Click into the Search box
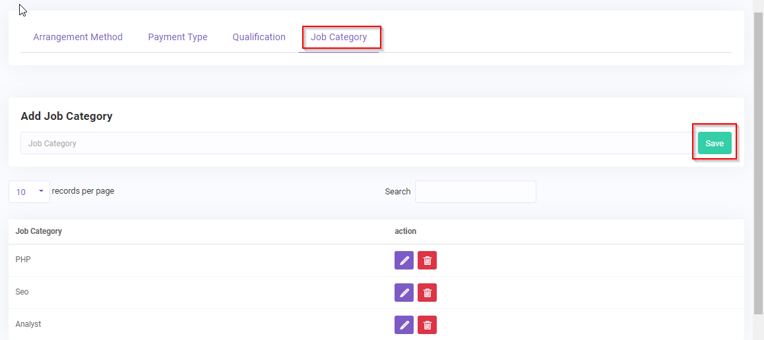The image size is (764, 340). click(x=475, y=192)
